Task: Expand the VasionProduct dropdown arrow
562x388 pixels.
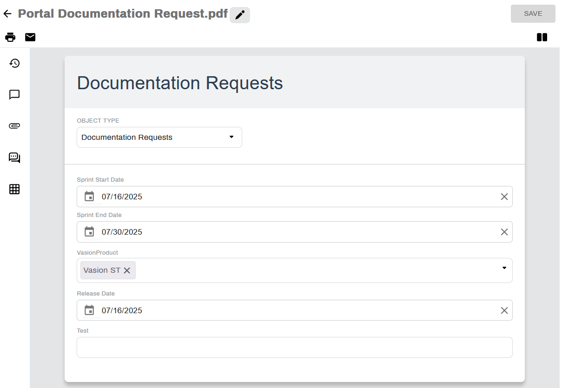Action: tap(504, 268)
